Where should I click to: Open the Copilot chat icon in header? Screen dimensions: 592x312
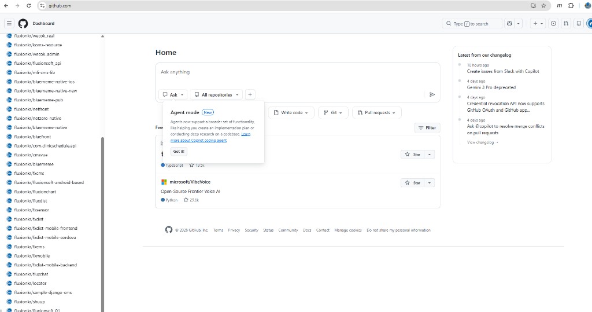pyautogui.click(x=509, y=24)
